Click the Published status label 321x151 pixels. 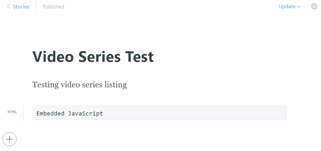click(53, 7)
